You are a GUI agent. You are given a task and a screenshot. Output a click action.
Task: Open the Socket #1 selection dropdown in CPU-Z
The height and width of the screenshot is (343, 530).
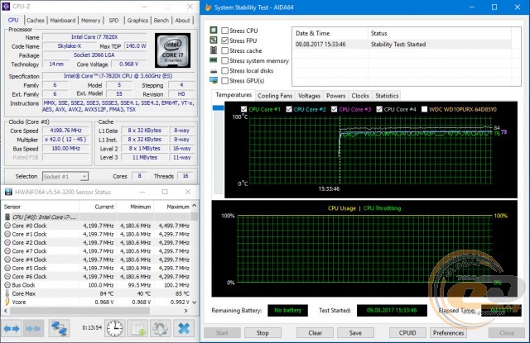click(65, 176)
